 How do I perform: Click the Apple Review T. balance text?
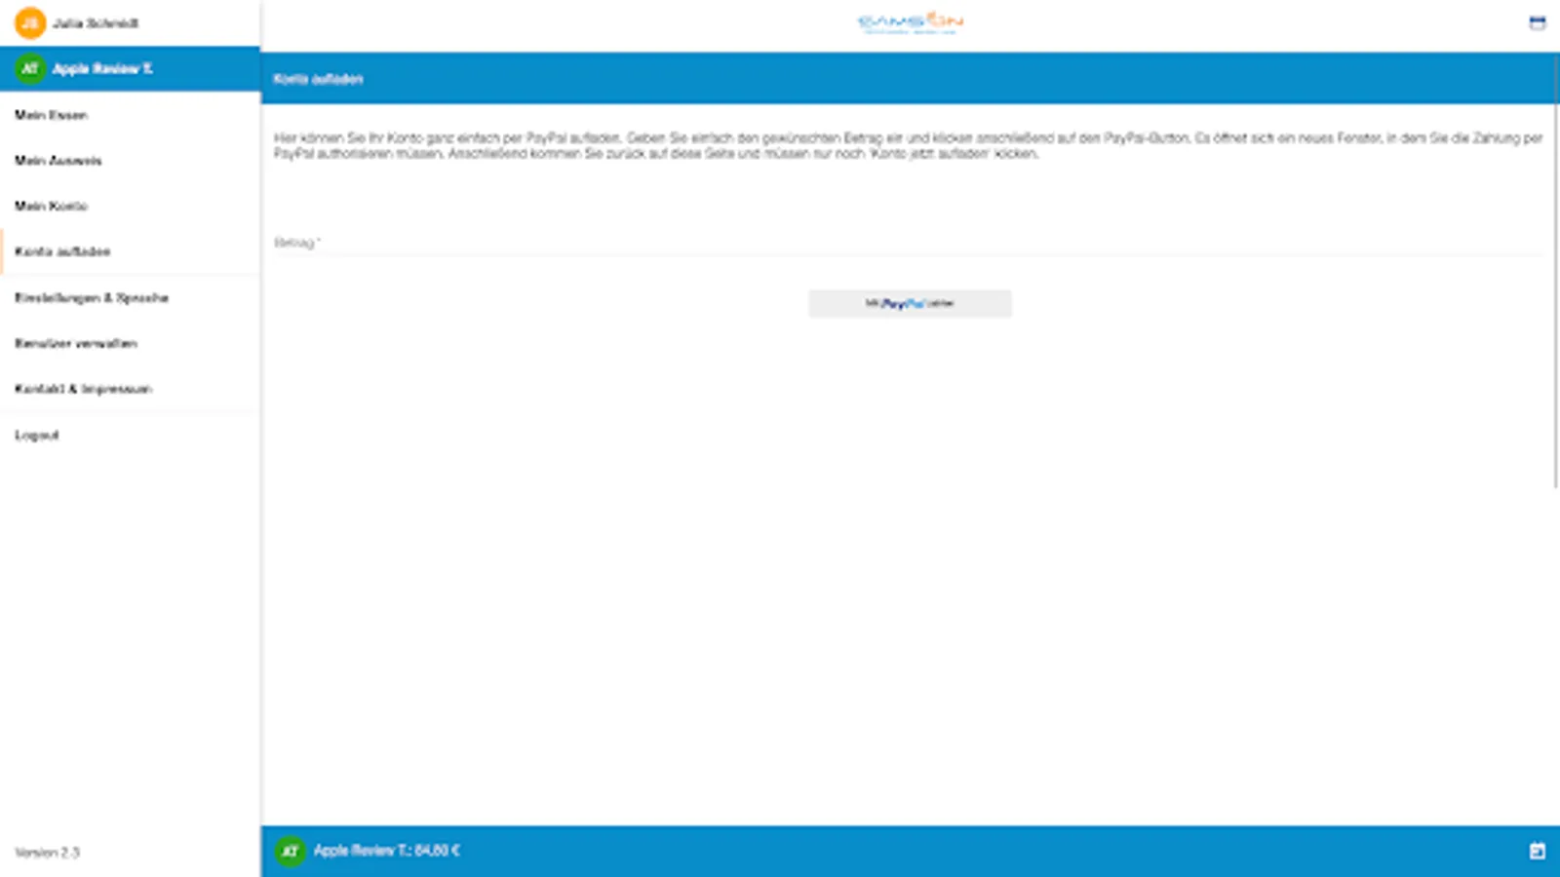click(387, 851)
